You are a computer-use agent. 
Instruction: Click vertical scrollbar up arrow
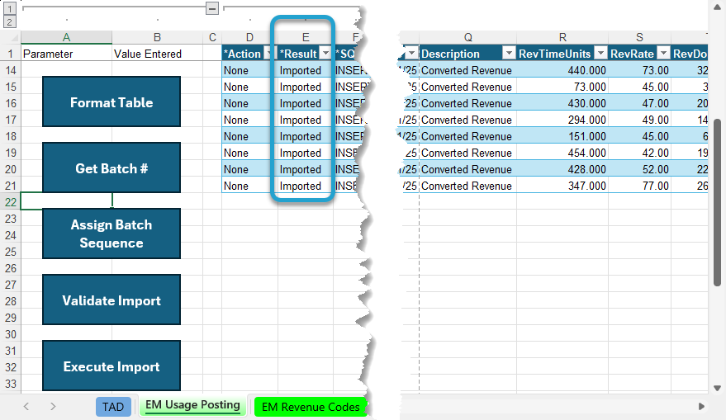pyautogui.click(x=717, y=7)
